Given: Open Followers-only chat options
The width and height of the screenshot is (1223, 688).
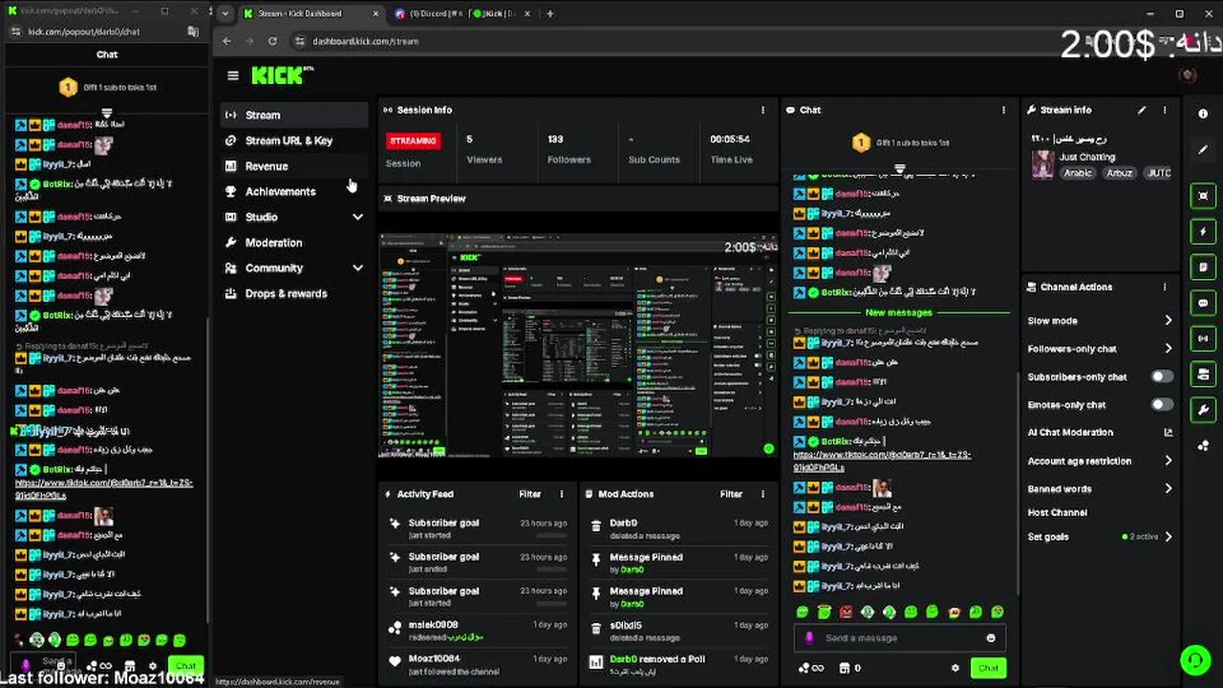Looking at the screenshot, I should pyautogui.click(x=1100, y=349).
